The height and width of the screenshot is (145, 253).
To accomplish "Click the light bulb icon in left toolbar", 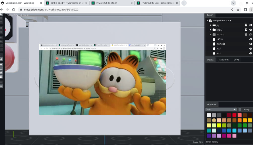I will [1, 65].
